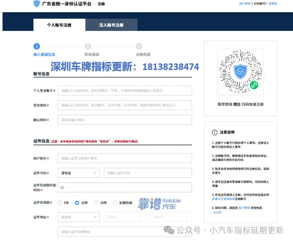Click the 个人登录账号 input field
The height and width of the screenshot is (242, 293).
[125, 91]
